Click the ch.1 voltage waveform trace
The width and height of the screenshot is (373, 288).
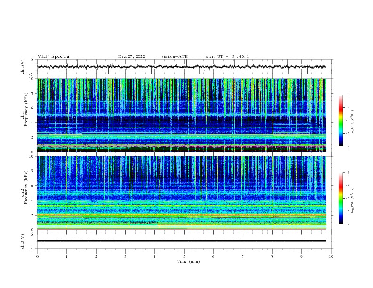(182, 67)
